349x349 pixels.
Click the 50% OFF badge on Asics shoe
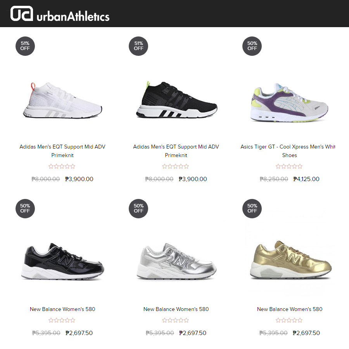point(252,46)
